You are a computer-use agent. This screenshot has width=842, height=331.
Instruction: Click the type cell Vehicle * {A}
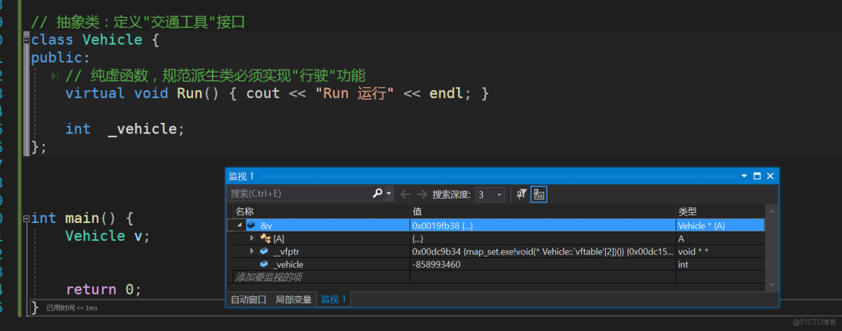click(x=703, y=226)
